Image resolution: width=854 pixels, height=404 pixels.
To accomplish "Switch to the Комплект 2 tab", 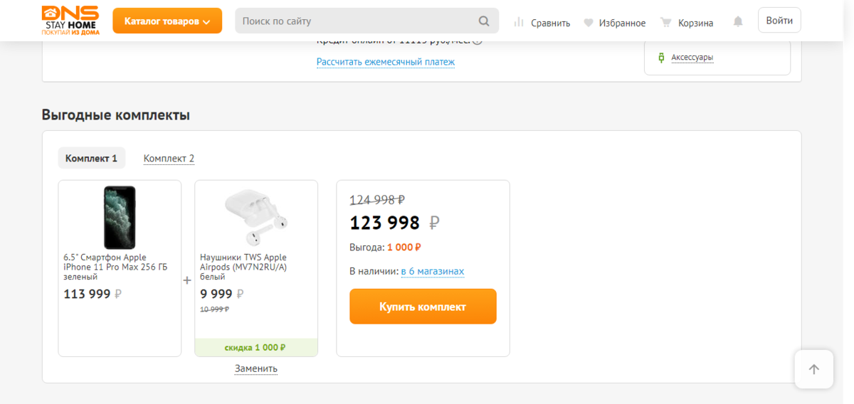I will tap(169, 159).
